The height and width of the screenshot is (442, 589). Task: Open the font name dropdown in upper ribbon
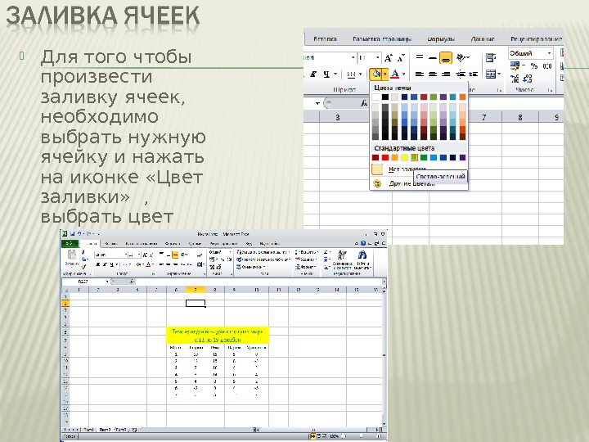[x=353, y=57]
